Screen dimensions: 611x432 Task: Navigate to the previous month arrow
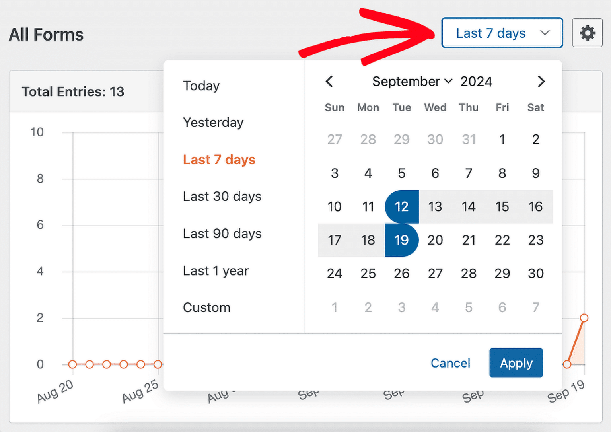pos(329,82)
